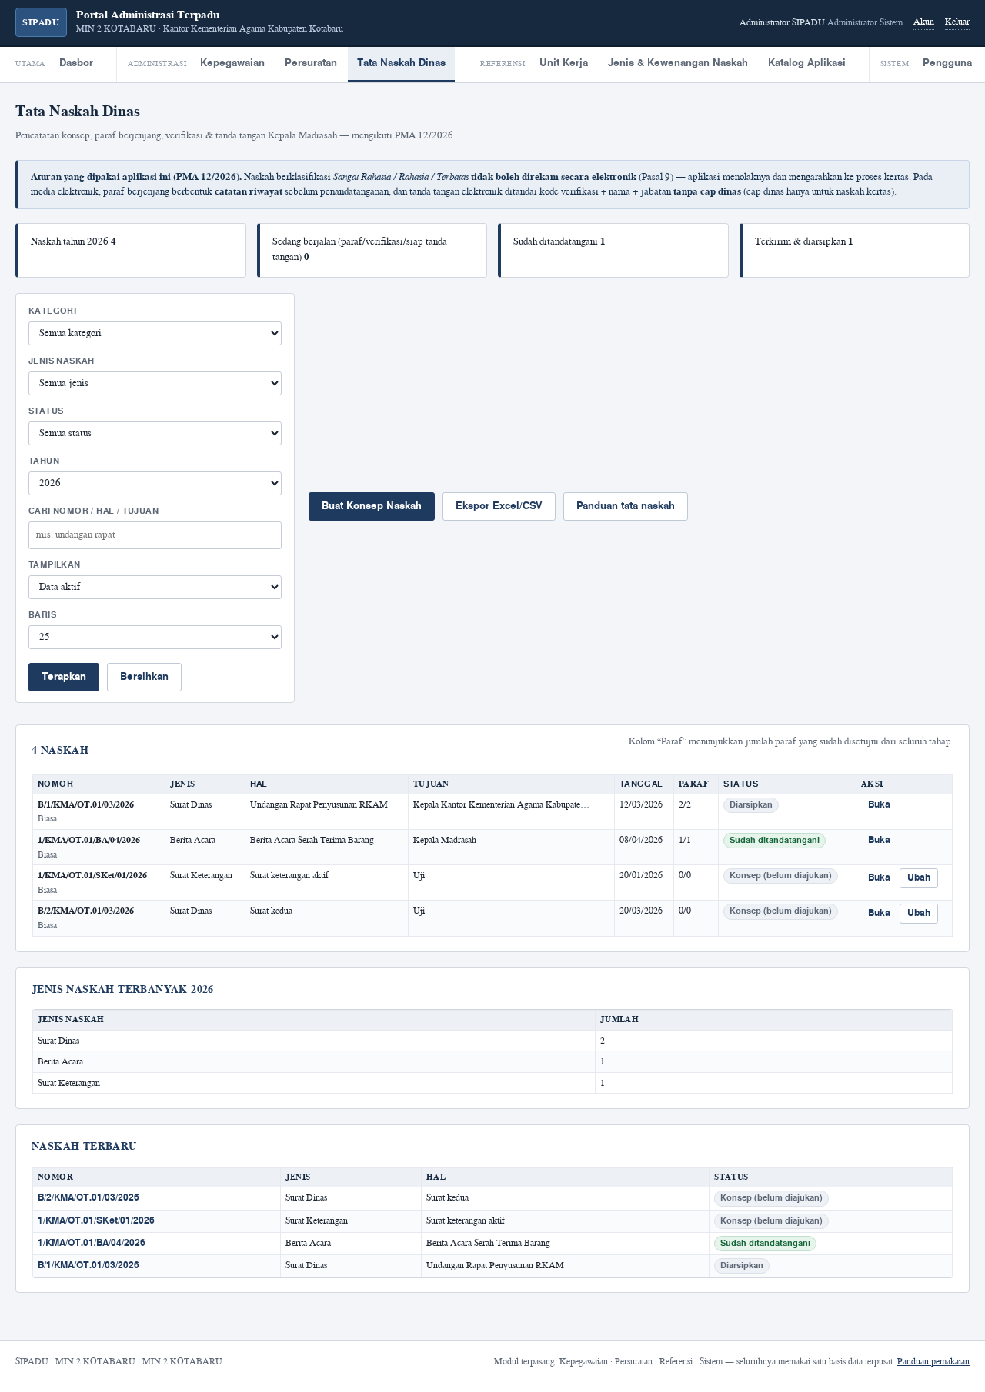The height and width of the screenshot is (1392, 985).
Task: Click Ubah for Surat keterangan aktif row
Action: (x=919, y=877)
